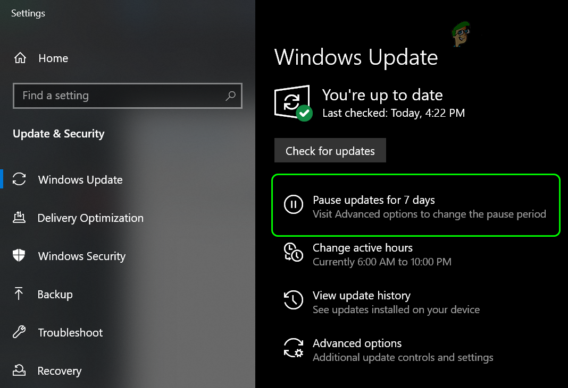Open the Troubleshoot section
The height and width of the screenshot is (388, 568).
pos(70,333)
